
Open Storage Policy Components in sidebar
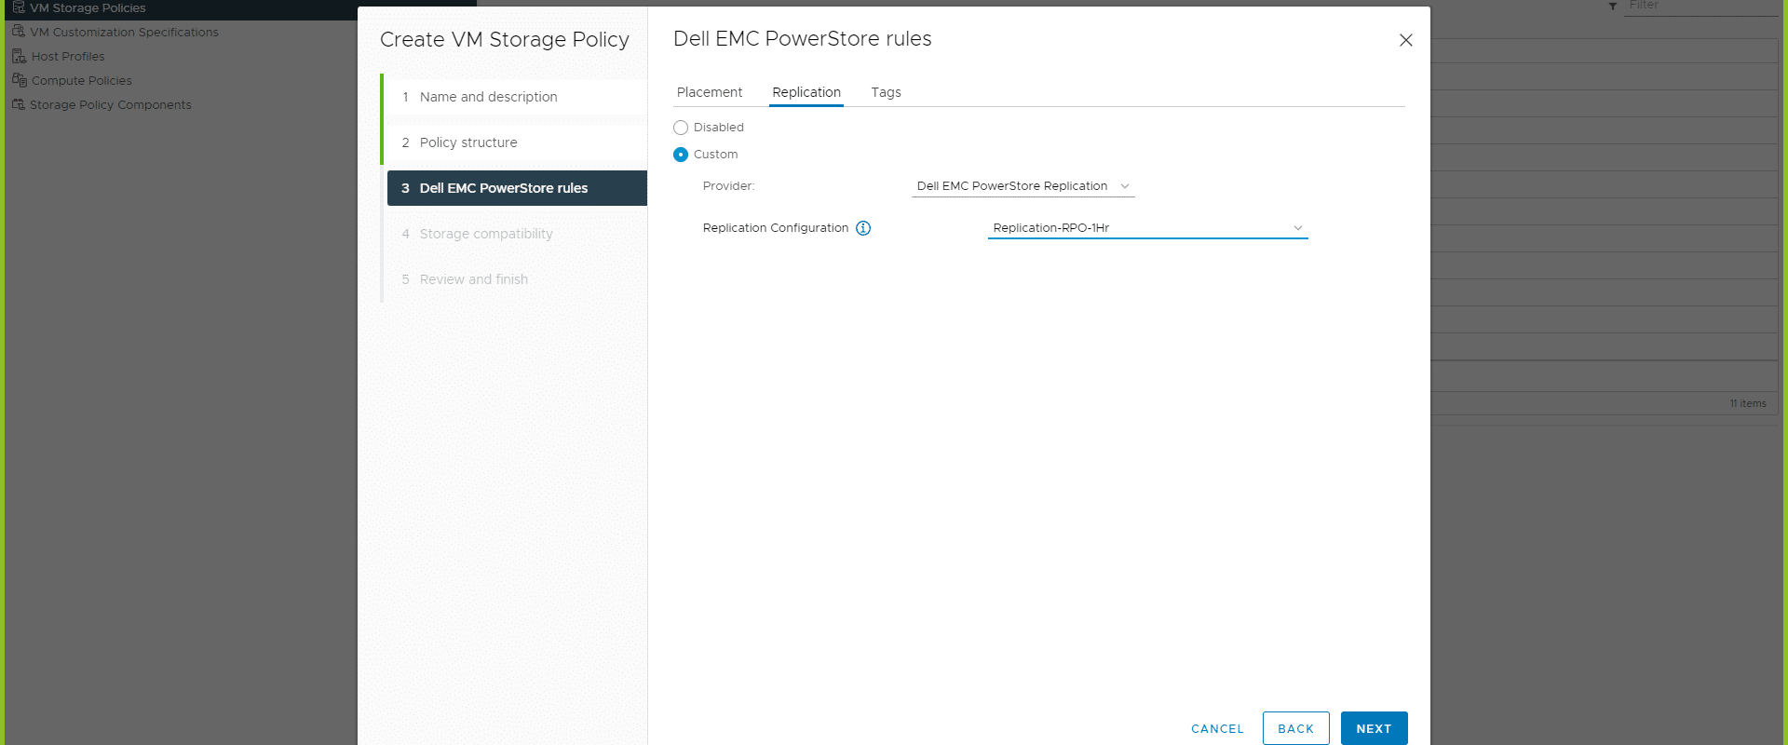111,104
